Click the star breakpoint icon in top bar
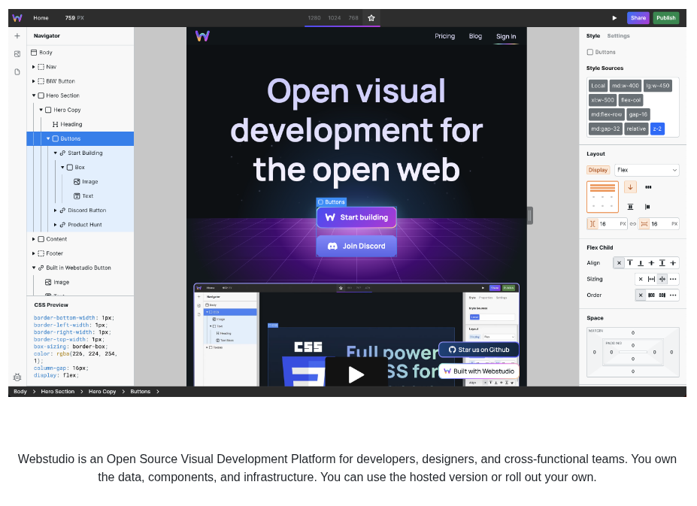 [x=371, y=18]
